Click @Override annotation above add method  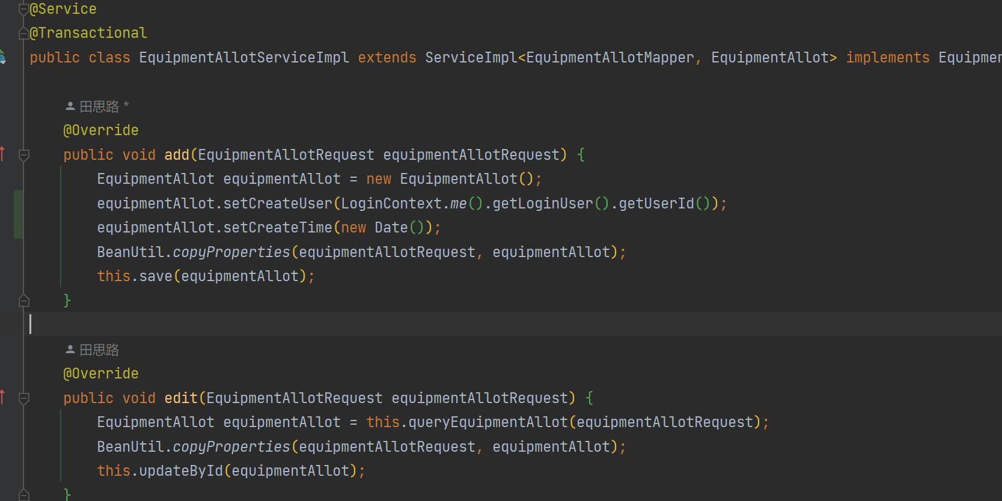[101, 130]
